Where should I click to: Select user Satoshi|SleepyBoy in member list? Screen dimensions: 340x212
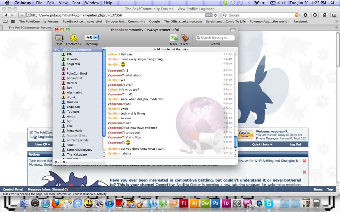pos(79,150)
